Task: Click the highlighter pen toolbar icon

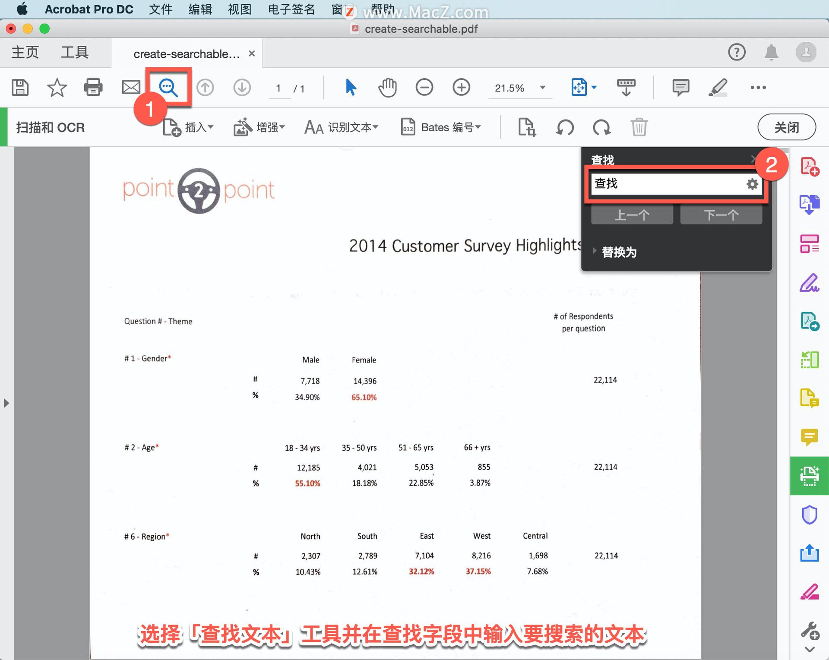Action: coord(718,88)
